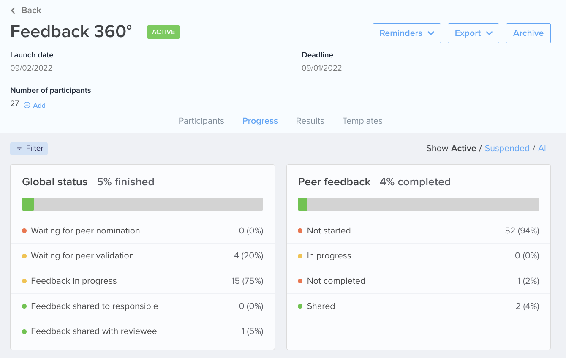Open the Results tab

click(x=310, y=121)
